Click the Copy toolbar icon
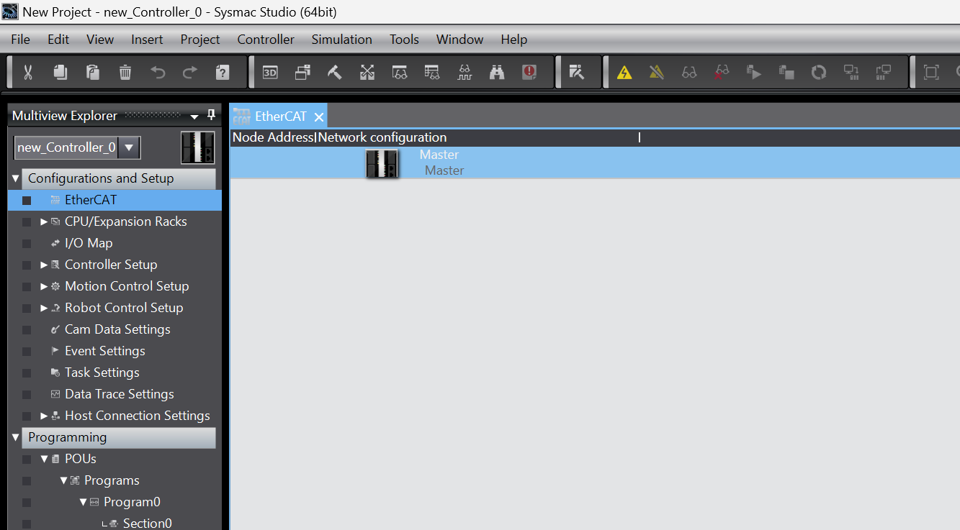This screenshot has height=530, width=960. coord(60,72)
